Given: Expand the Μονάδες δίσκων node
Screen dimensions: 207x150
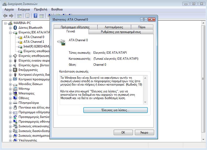Looking at the screenshot, I should point(10,84).
